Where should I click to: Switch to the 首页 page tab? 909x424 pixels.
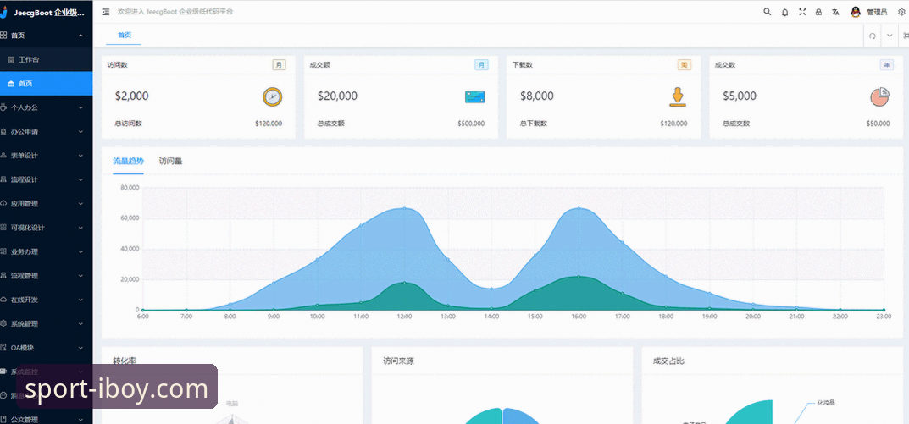[124, 36]
